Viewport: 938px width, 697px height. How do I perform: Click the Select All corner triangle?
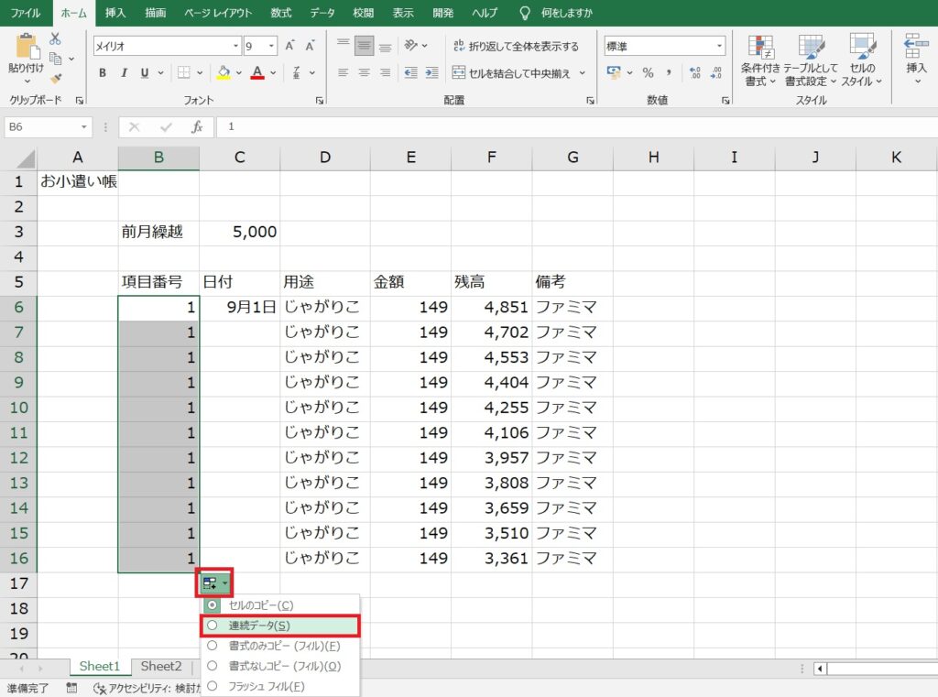point(25,158)
